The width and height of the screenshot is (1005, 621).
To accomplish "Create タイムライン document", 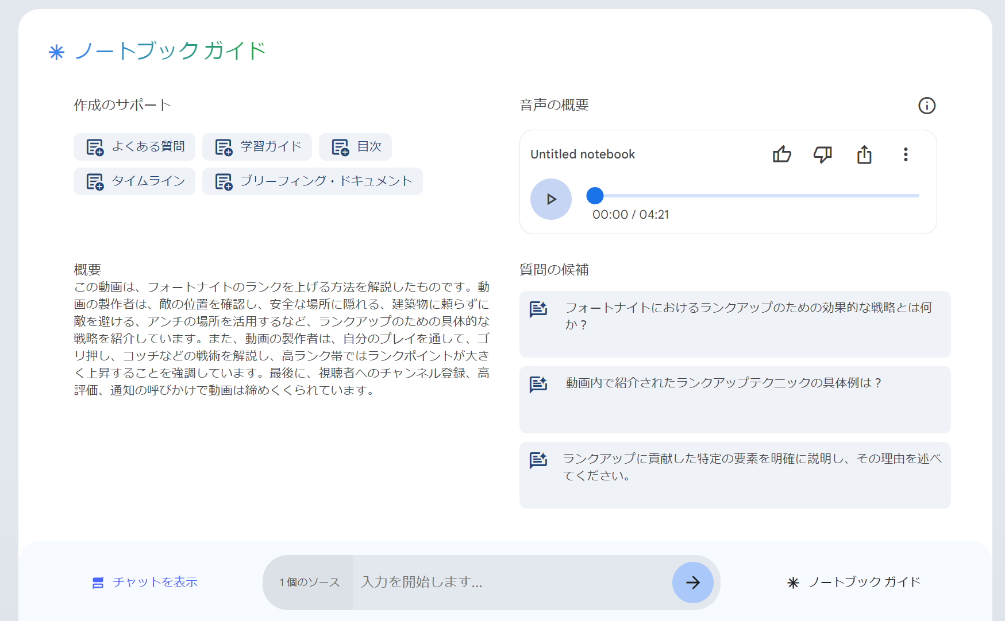I will [x=134, y=181].
